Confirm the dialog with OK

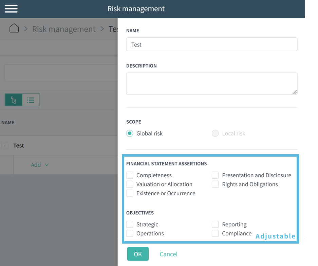tap(138, 254)
